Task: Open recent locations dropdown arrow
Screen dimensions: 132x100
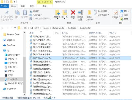Action: (12, 28)
